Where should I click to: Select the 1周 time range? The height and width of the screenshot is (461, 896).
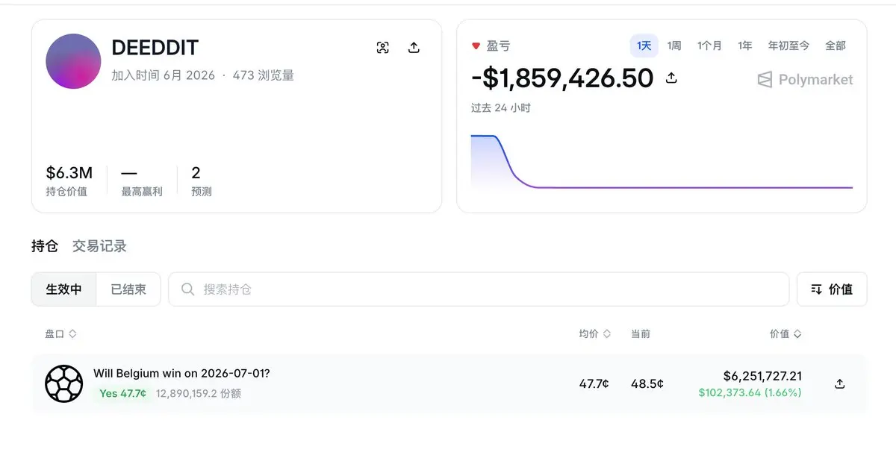[x=674, y=46]
